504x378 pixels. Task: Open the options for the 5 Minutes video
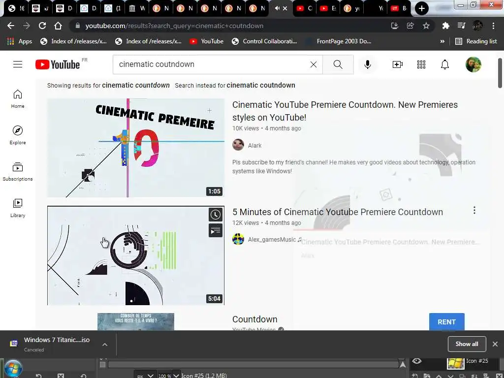click(474, 210)
